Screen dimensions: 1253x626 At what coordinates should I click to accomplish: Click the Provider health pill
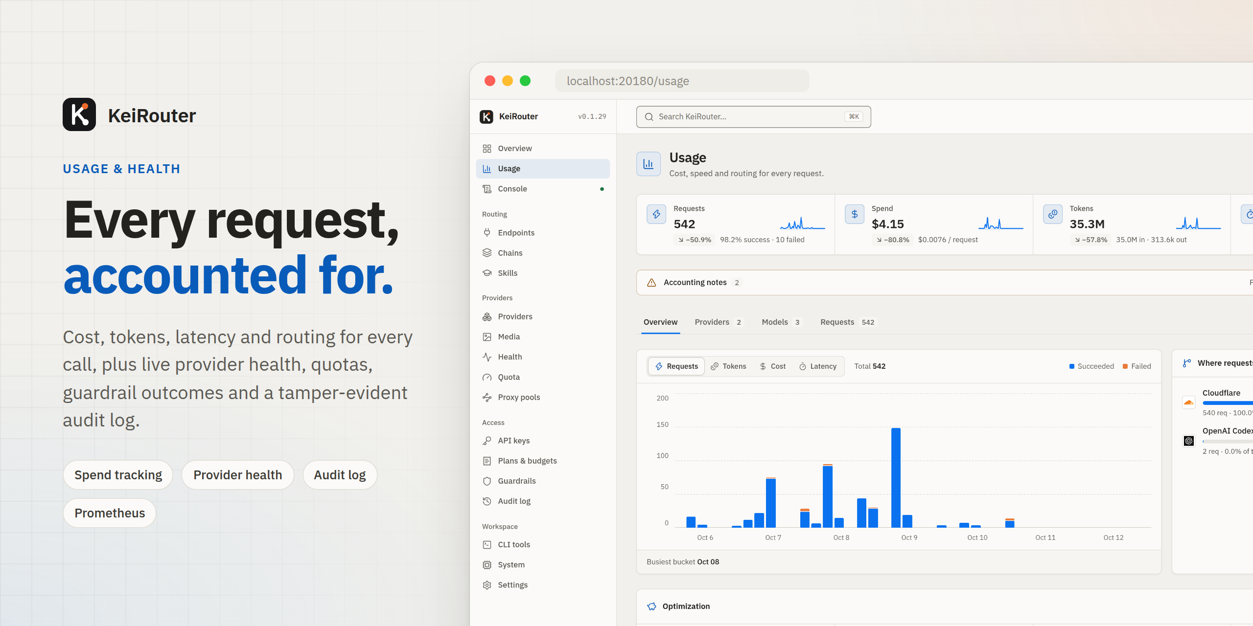pos(237,475)
